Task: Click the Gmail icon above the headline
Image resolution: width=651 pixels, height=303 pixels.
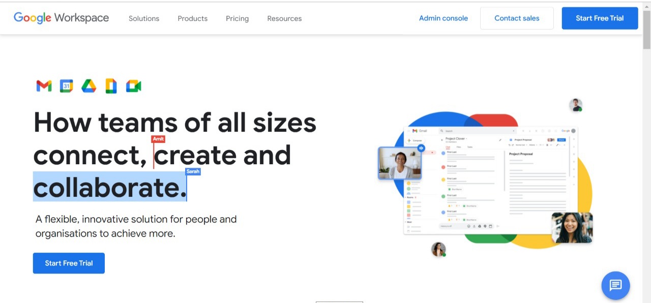Action: (44, 86)
